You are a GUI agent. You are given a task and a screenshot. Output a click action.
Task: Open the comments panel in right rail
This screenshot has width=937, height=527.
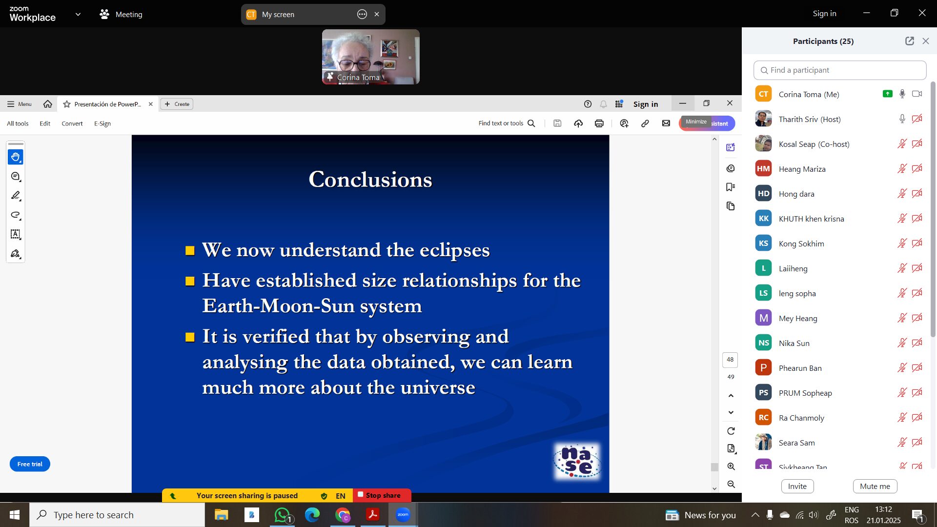(731, 168)
